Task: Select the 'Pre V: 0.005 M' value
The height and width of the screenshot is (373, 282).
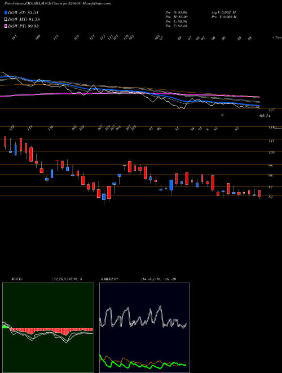Action: pyautogui.click(x=223, y=17)
